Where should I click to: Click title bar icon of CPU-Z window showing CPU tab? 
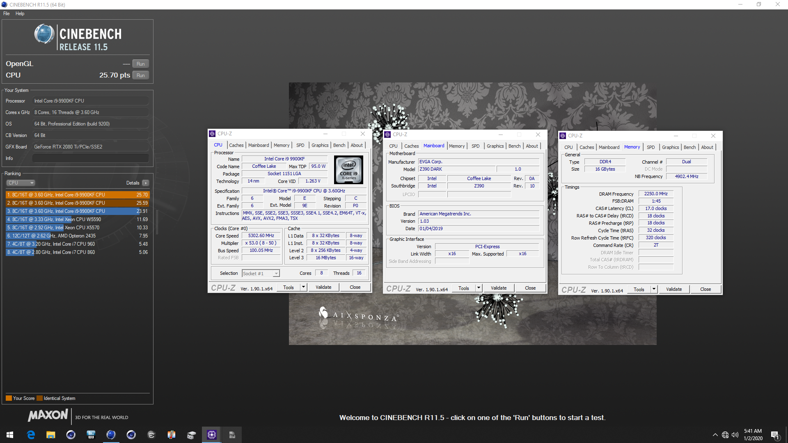pos(212,134)
